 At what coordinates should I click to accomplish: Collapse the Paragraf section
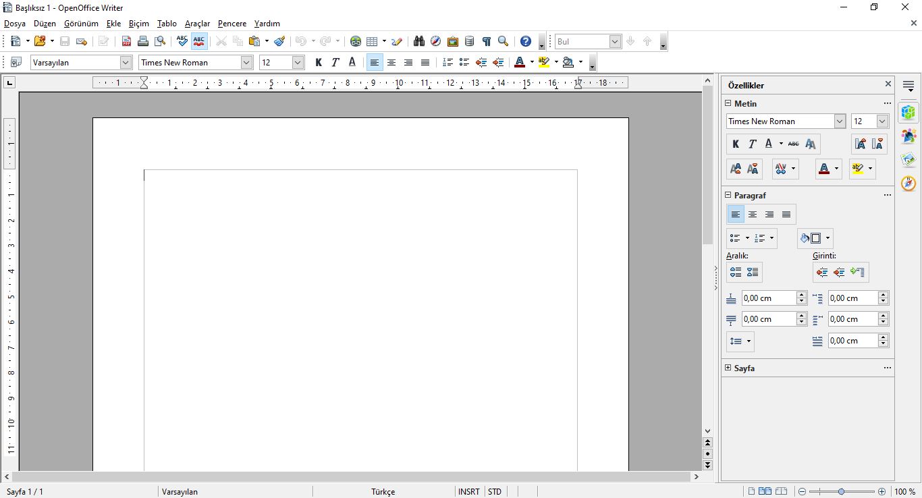coord(728,195)
